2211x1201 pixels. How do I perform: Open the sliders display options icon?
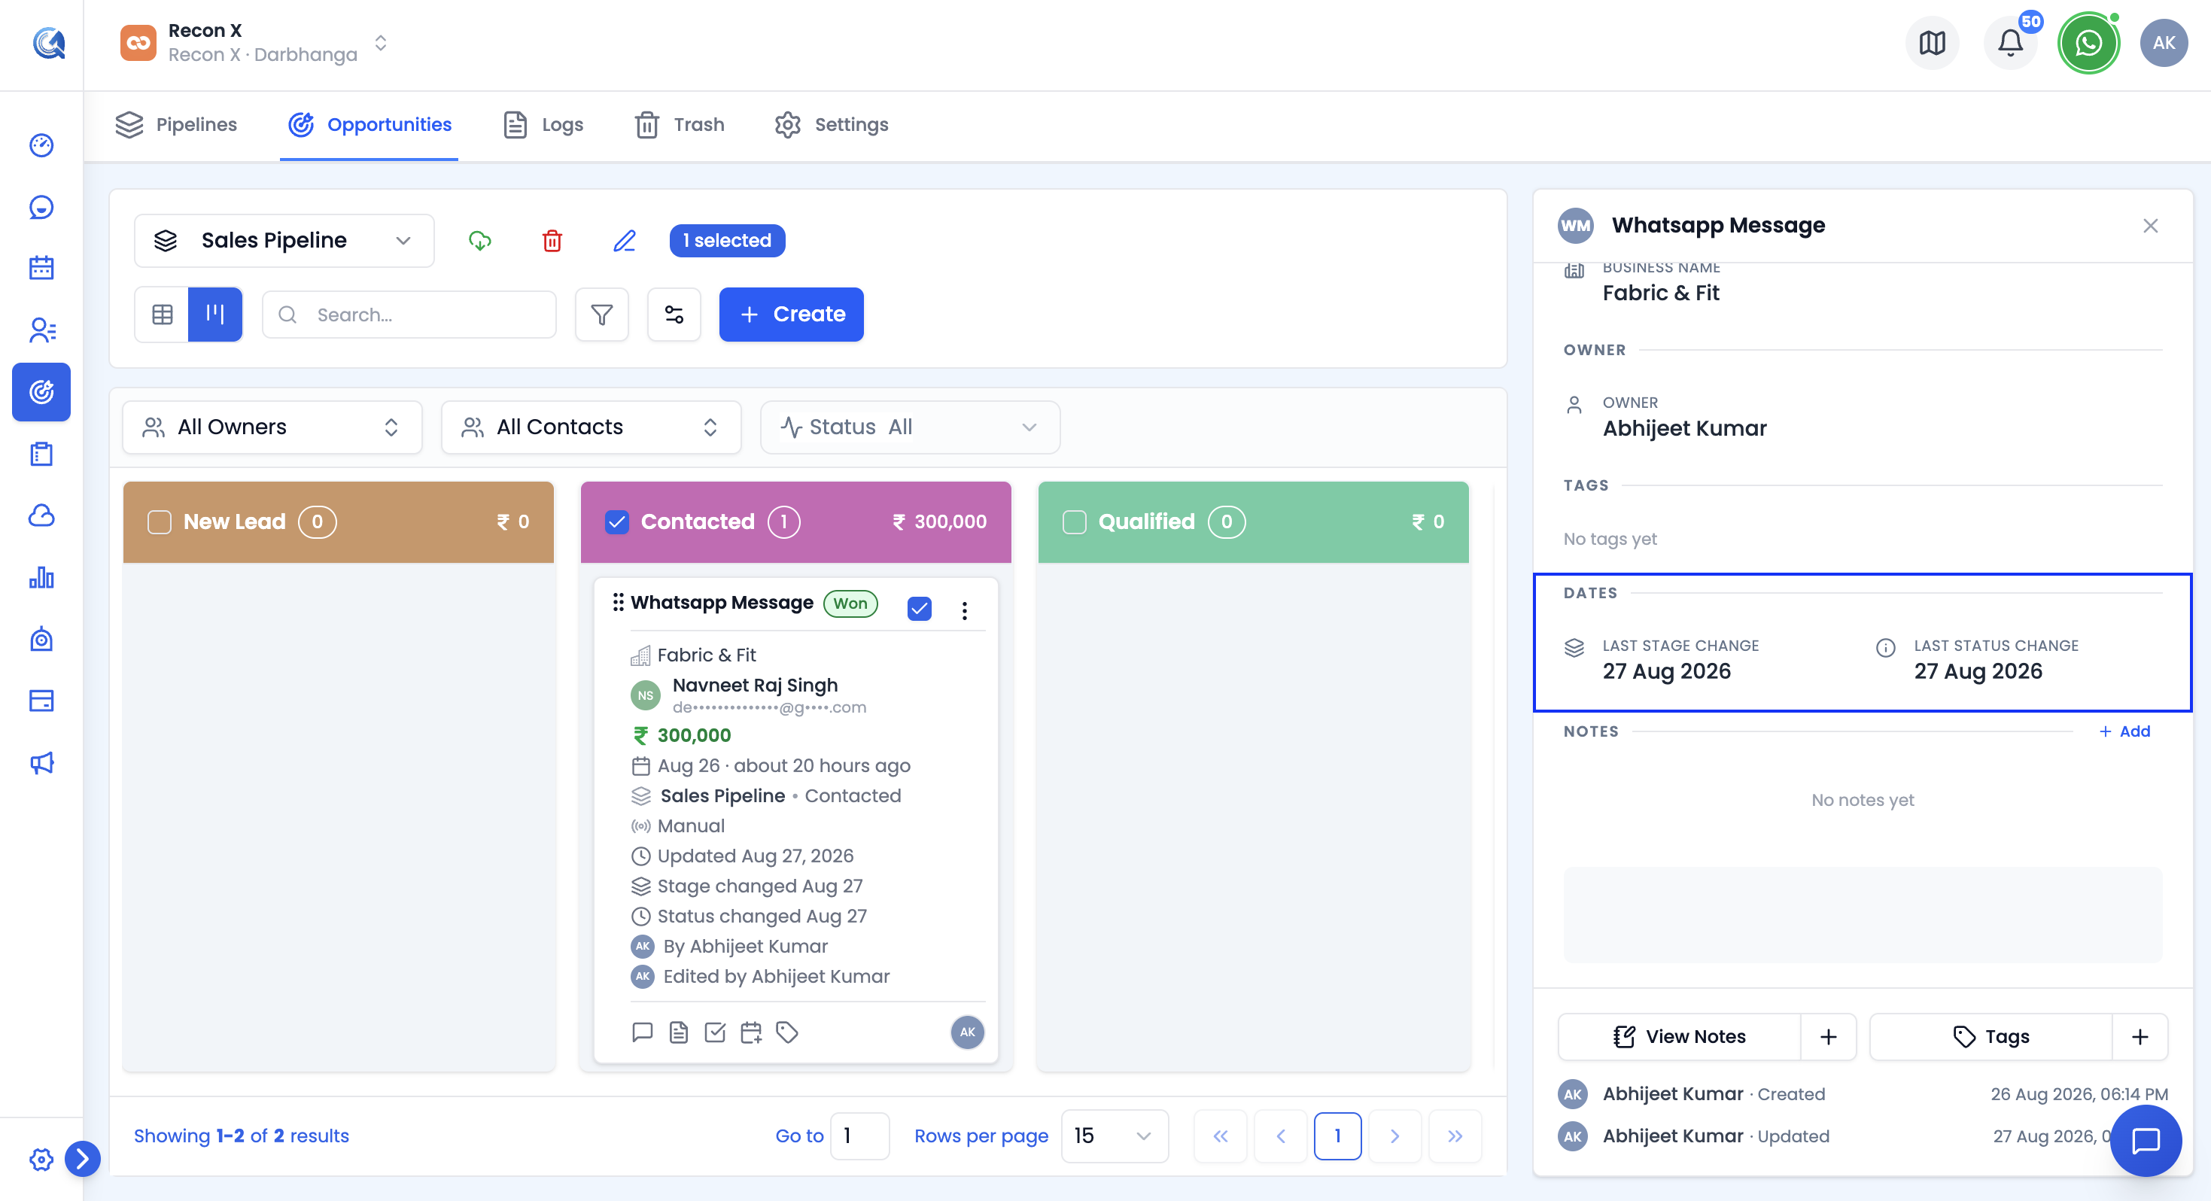coord(674,315)
